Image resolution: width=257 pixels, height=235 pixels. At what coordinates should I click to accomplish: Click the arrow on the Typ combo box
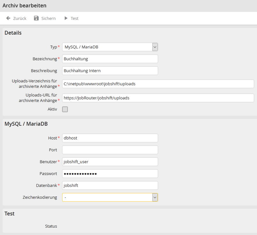click(155, 47)
